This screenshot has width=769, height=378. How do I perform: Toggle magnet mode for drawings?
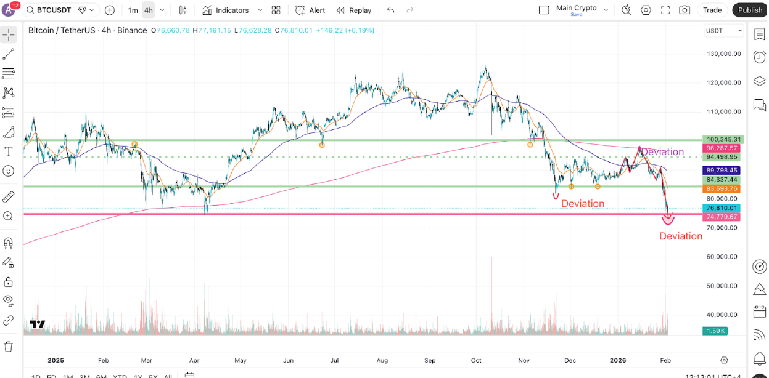click(9, 243)
